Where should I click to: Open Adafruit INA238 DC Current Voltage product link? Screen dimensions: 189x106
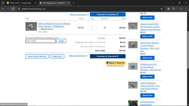coord(54,25)
